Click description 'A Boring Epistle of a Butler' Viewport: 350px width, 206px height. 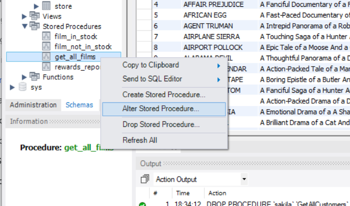(x=304, y=79)
